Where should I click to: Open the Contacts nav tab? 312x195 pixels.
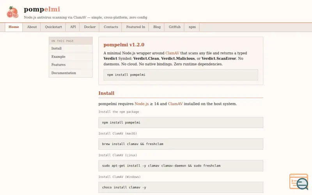pos(111,27)
